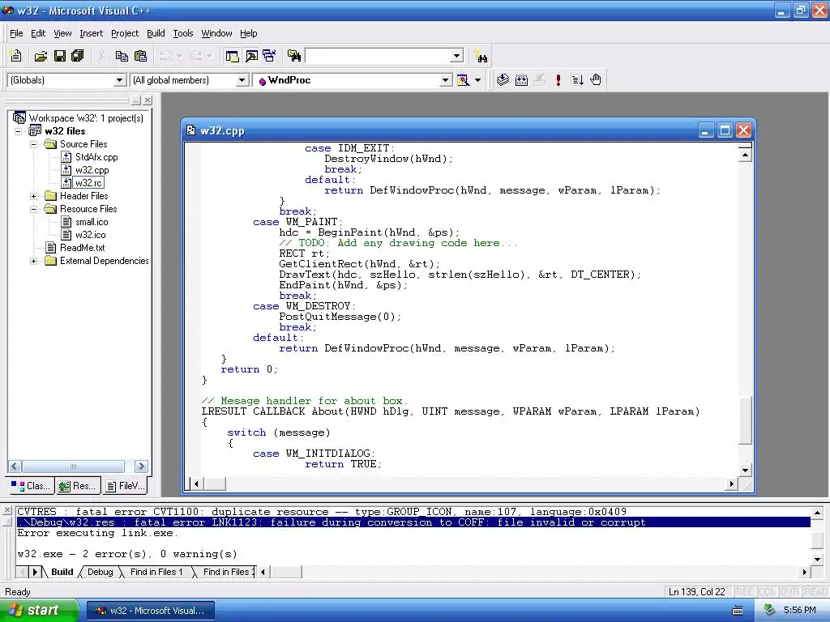Viewport: 830px width, 622px height.
Task: Click the Cut scissors icon
Action: click(101, 56)
